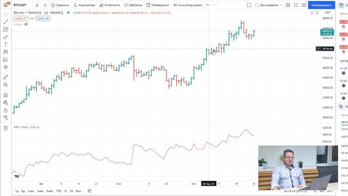Expand the Без названия layout dropdown
348x196 pixels.
282,5
